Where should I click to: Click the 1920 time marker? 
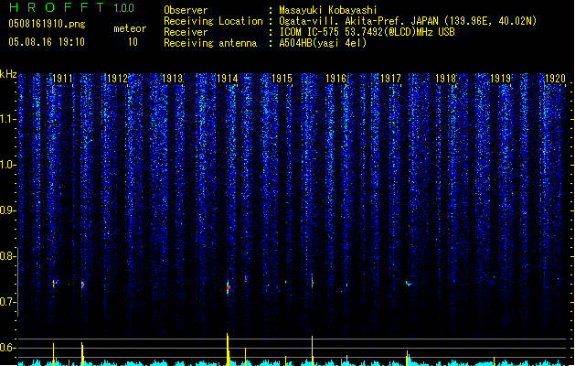point(555,79)
